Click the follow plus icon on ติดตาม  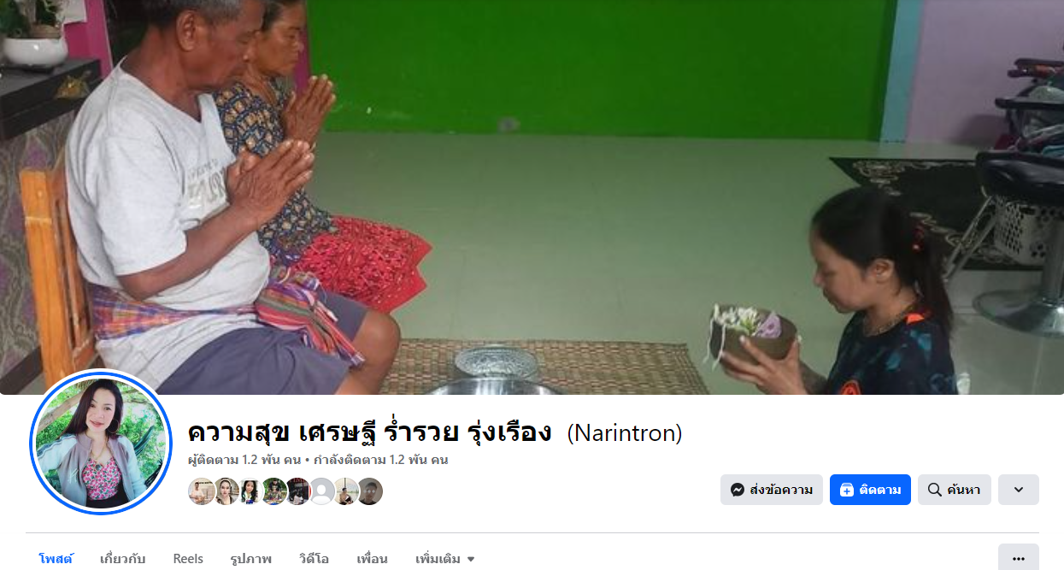tap(847, 490)
